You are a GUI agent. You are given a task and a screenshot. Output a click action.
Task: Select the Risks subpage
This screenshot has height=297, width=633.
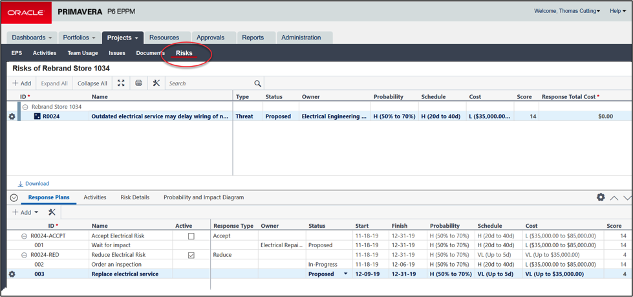[184, 53]
